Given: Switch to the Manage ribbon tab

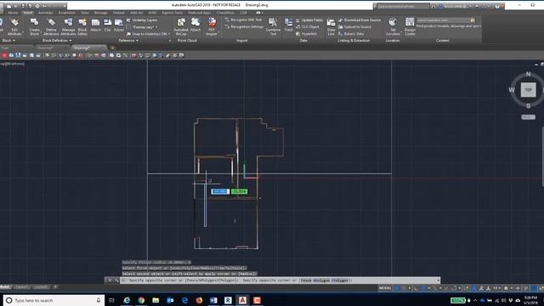Looking at the screenshot, I should coord(100,13).
